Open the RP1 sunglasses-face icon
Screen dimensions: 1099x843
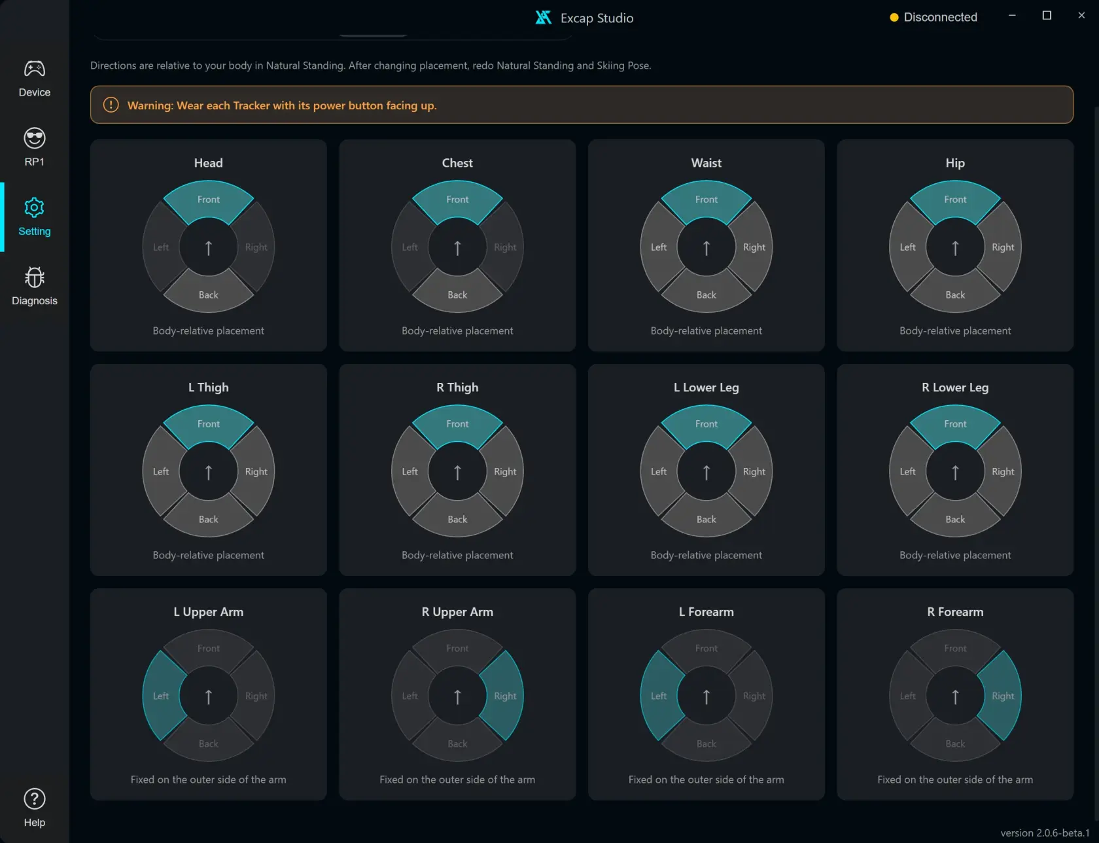(x=34, y=138)
